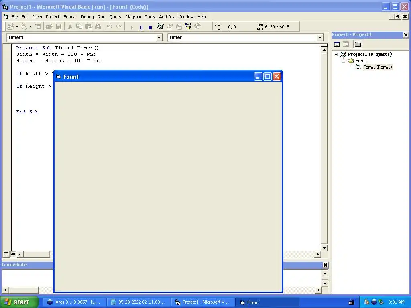411x308 pixels.
Task: Open the Query menu
Action: 115,17
